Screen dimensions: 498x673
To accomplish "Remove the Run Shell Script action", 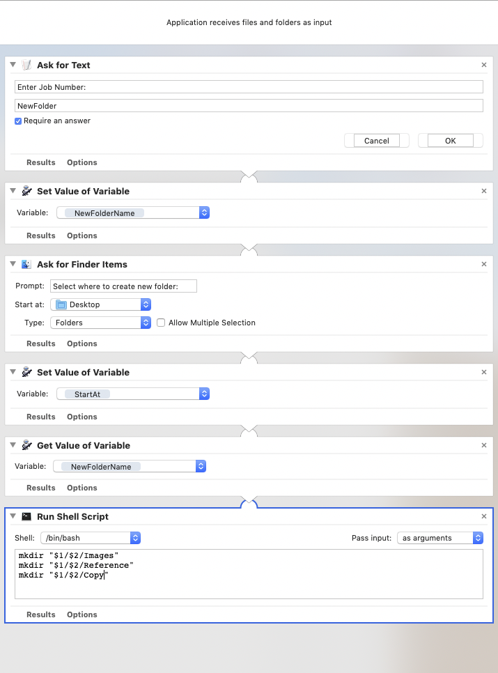I will pos(484,516).
